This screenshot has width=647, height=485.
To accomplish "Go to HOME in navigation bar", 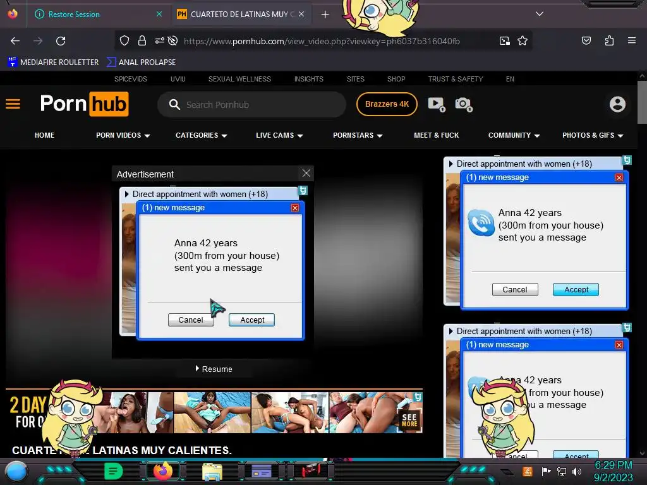I will [x=45, y=135].
